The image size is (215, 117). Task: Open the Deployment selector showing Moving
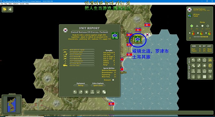tap(81, 86)
